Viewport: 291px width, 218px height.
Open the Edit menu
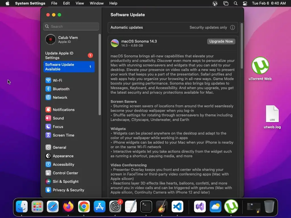(66, 3)
